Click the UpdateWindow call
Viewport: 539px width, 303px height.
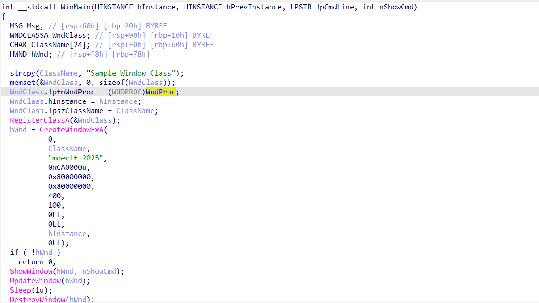coord(50,281)
